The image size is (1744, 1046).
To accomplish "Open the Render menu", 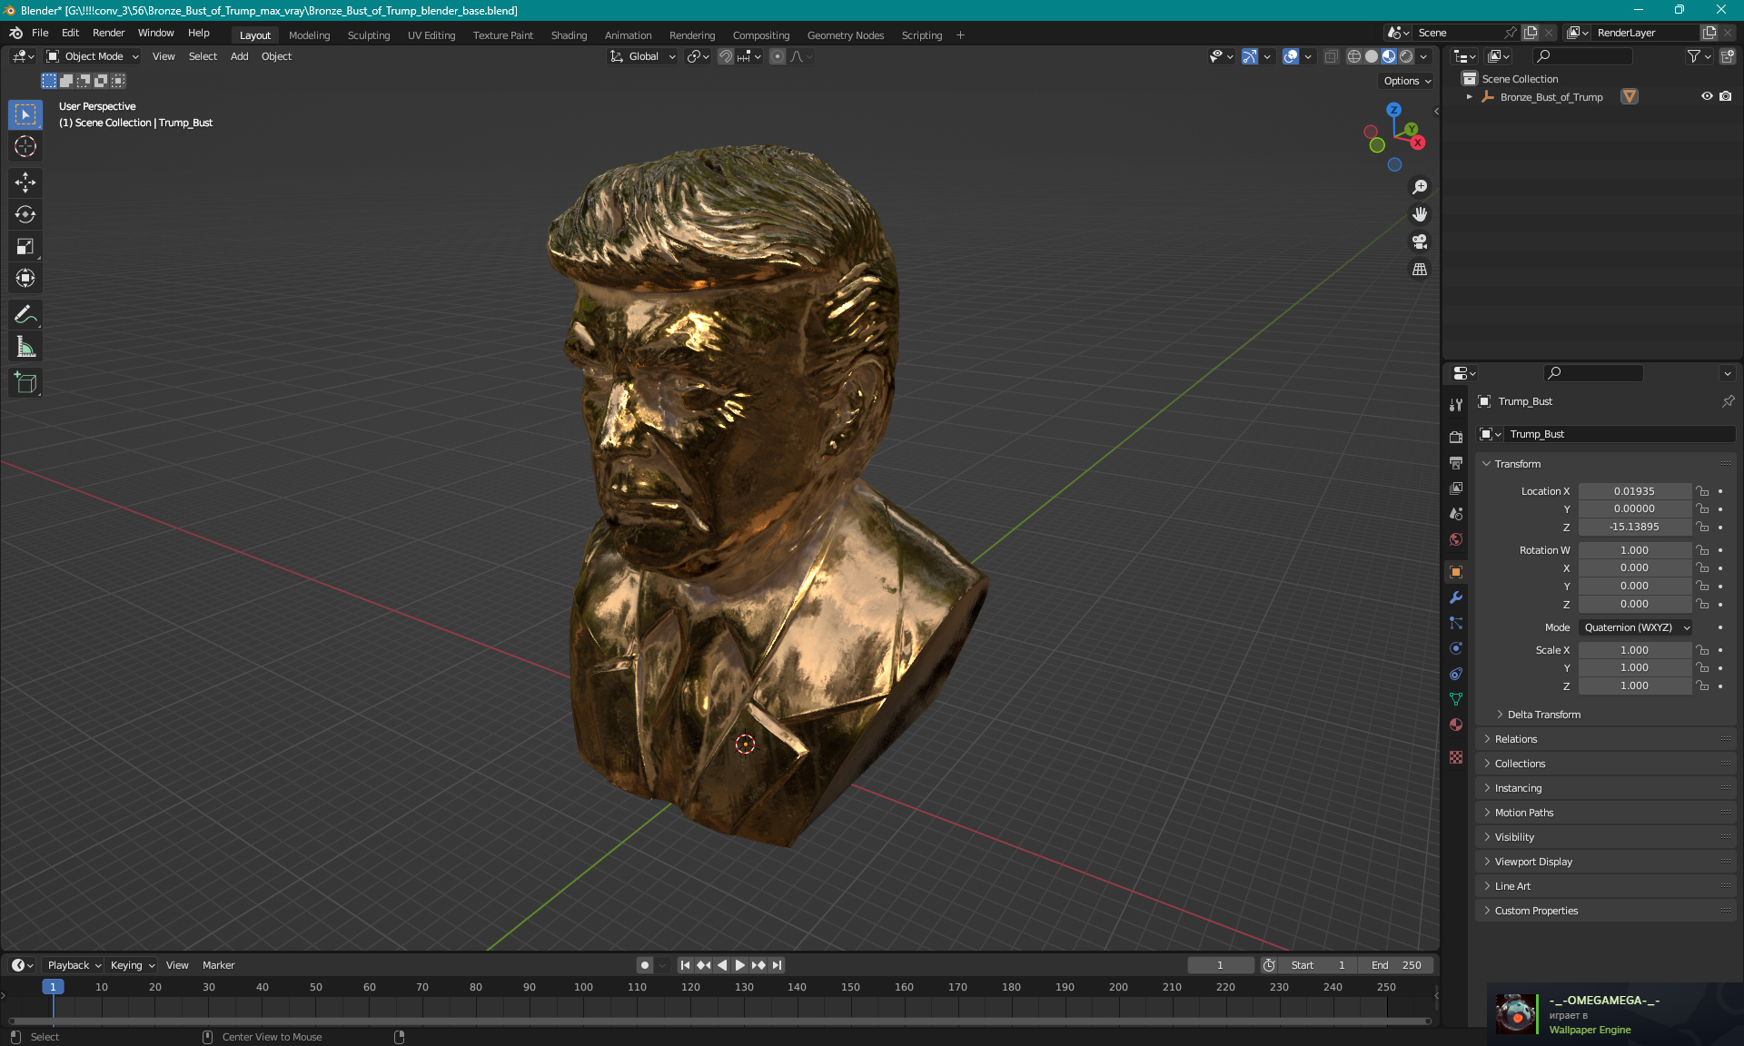I will pyautogui.click(x=108, y=33).
